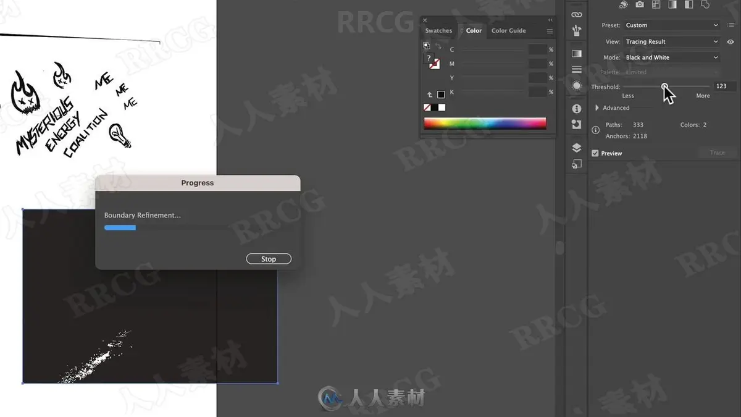Select the Auto-Color trace preset icon
This screenshot has height=417, width=741.
tap(623, 5)
